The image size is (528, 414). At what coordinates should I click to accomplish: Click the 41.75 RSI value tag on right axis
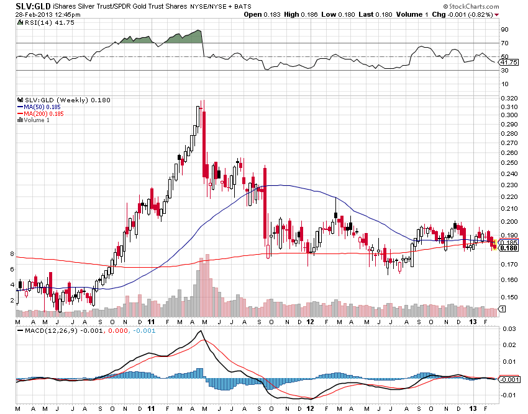click(x=509, y=62)
